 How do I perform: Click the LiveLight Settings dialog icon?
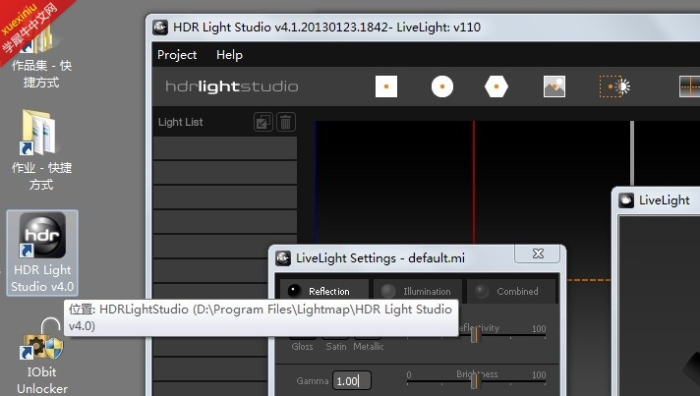(283, 258)
